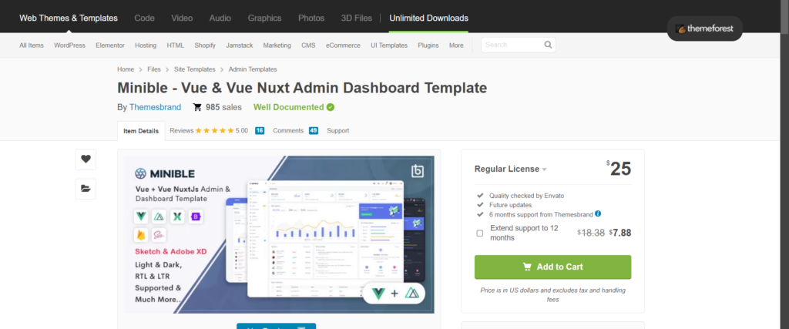Open the Photos category
The height and width of the screenshot is (329, 789).
point(311,18)
